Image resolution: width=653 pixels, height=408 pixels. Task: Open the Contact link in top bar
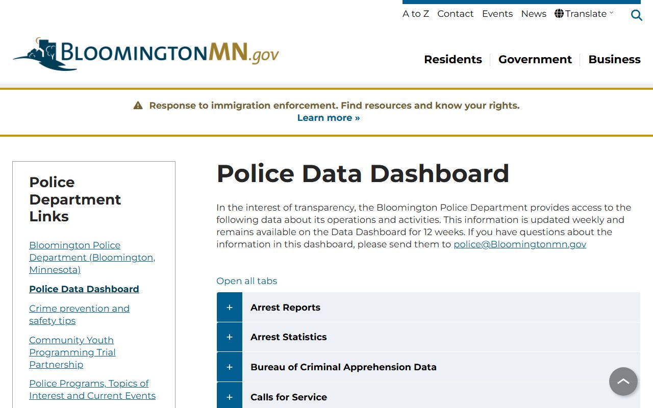pyautogui.click(x=456, y=14)
